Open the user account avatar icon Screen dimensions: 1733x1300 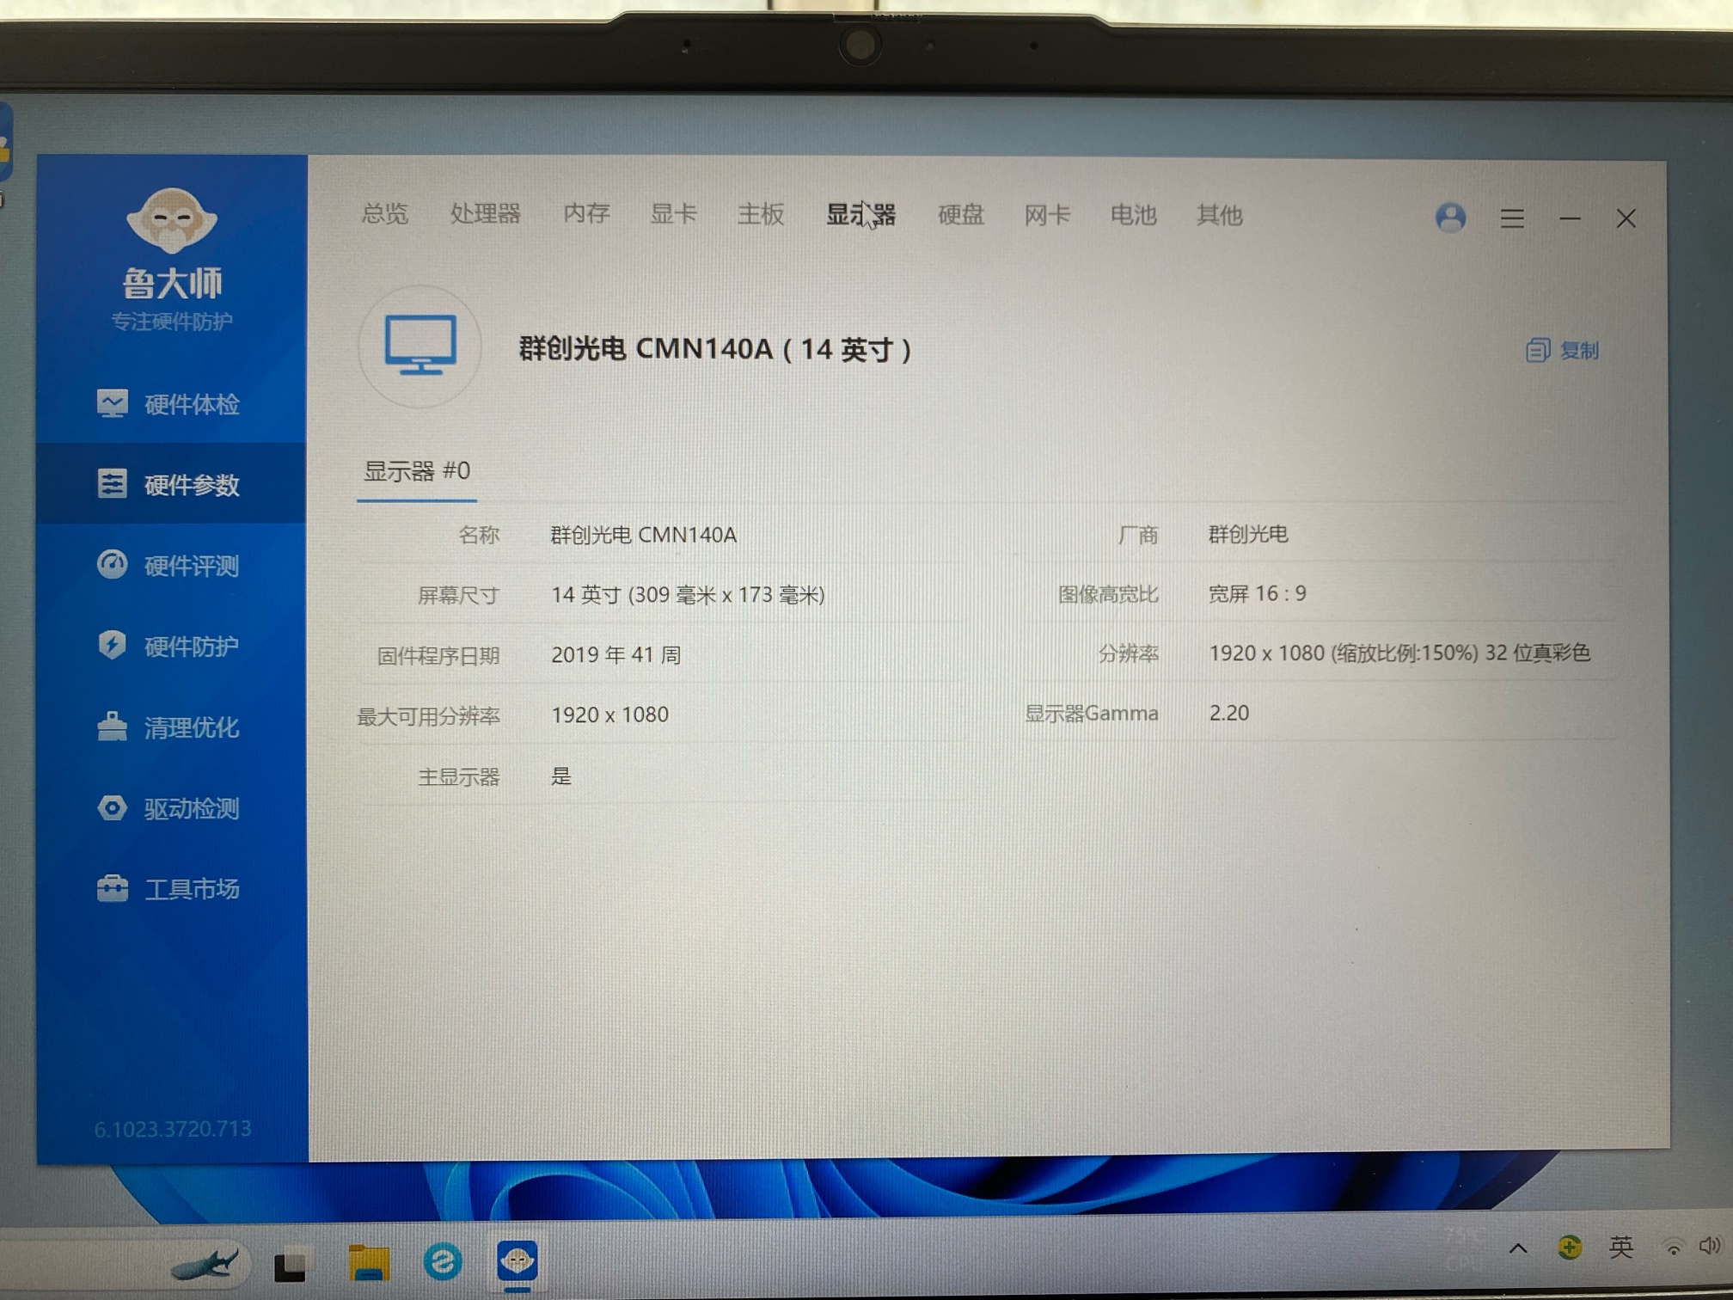1450,218
